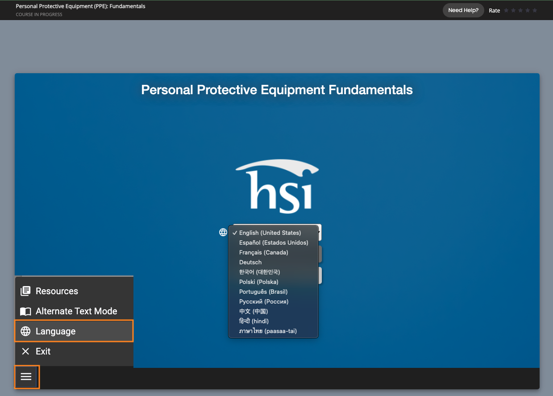
Task: Rate the course three stars
Action: click(x=520, y=10)
